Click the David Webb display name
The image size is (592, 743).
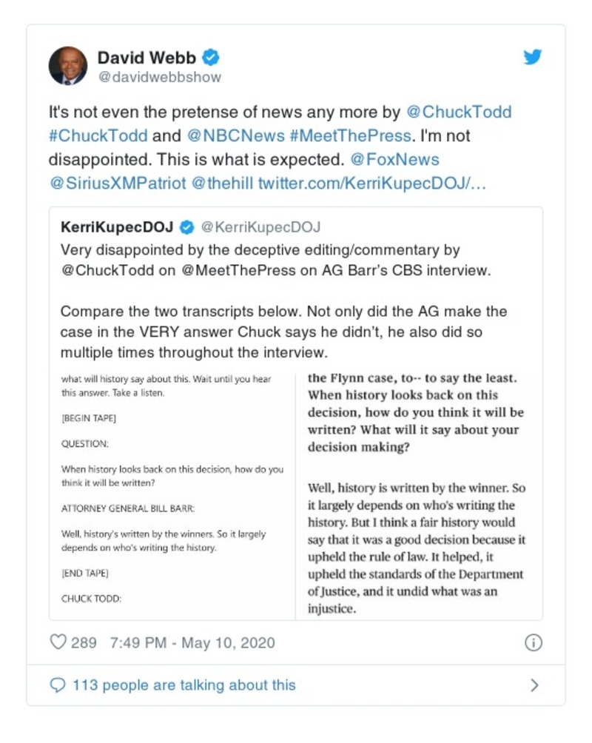[148, 57]
